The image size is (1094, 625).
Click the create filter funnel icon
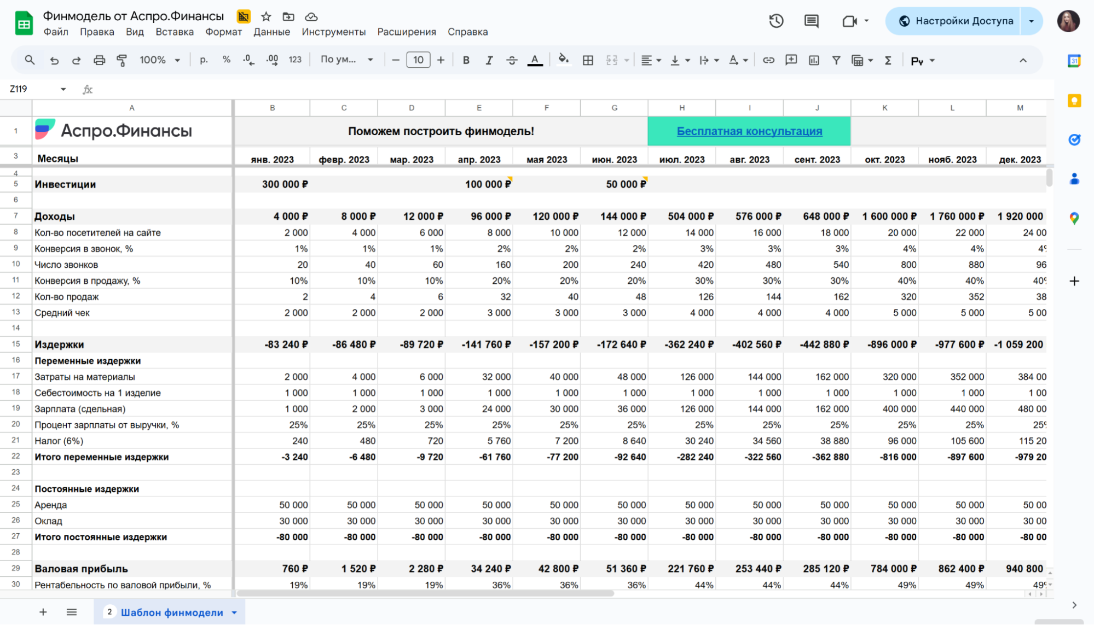pos(836,60)
